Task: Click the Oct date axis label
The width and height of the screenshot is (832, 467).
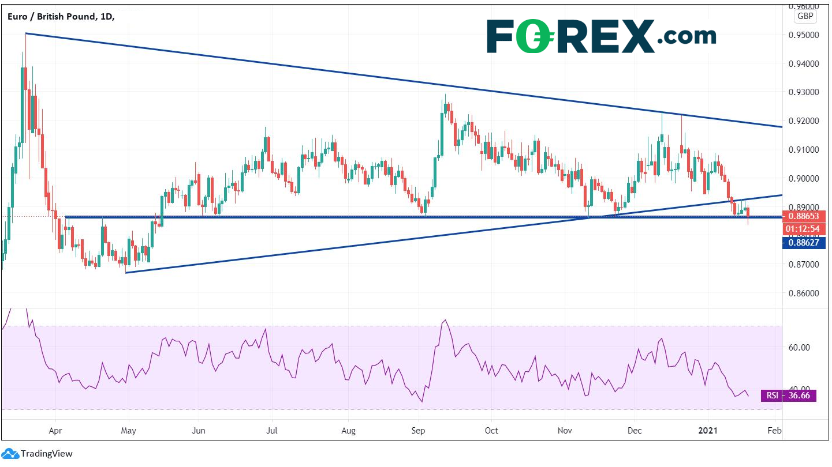Action: click(x=491, y=431)
